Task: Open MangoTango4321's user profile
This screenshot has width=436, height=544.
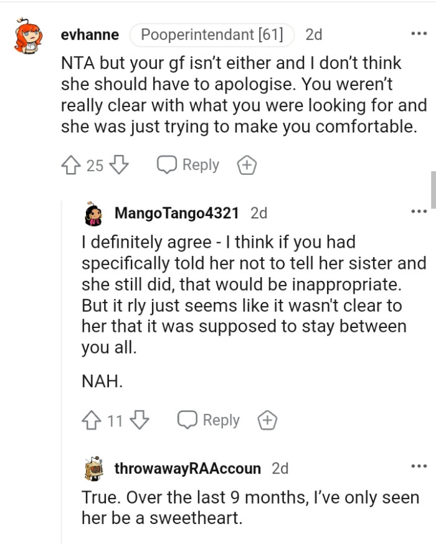Action: [x=176, y=213]
